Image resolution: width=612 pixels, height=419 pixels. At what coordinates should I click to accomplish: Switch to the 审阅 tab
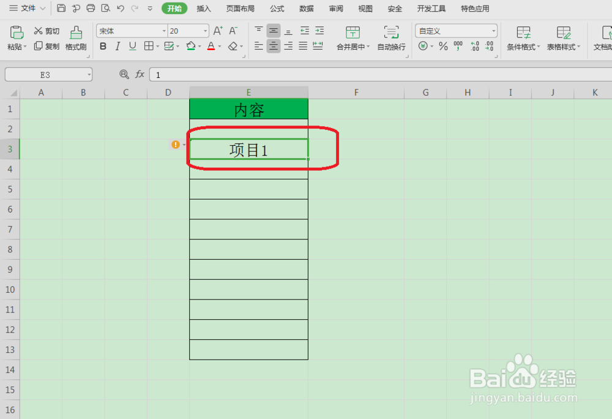click(336, 9)
